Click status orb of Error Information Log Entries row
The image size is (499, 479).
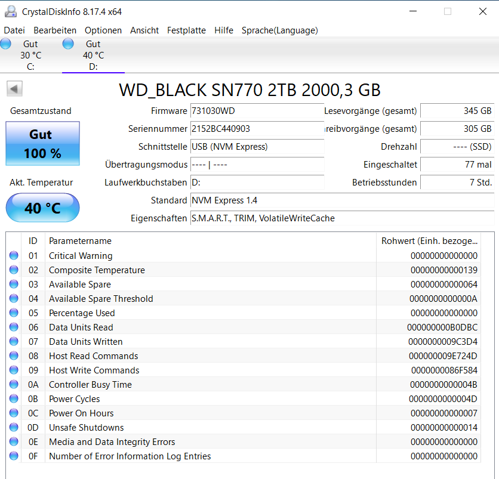[14, 456]
